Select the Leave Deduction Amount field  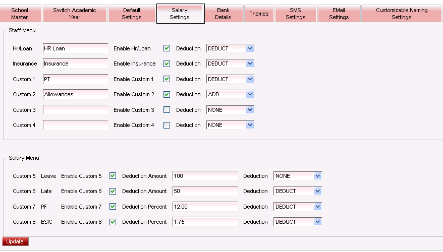205,176
